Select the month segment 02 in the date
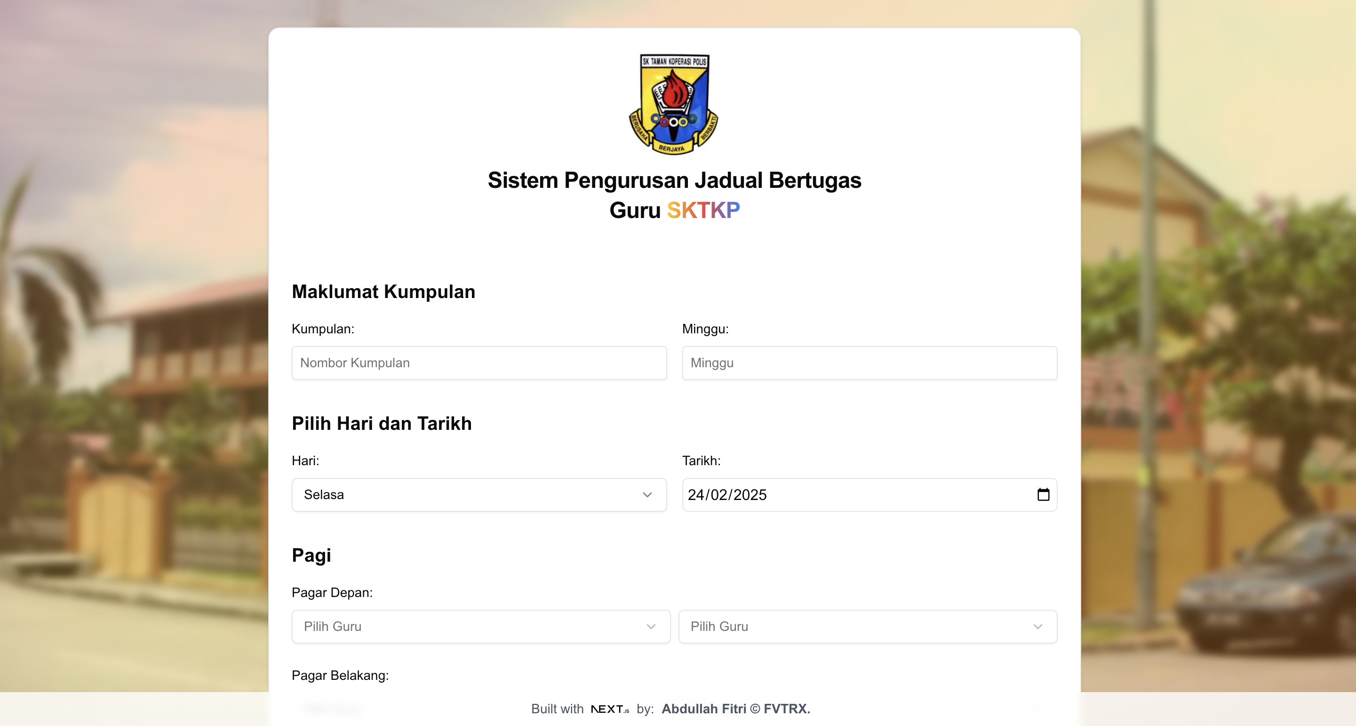This screenshot has width=1356, height=726. (x=719, y=495)
